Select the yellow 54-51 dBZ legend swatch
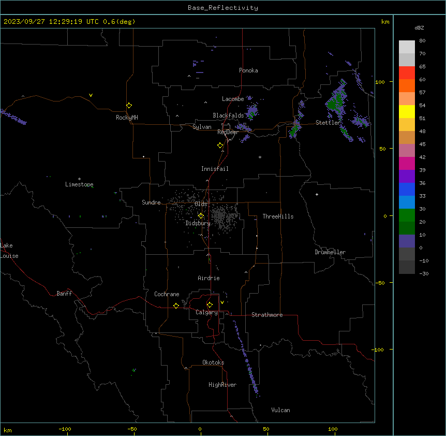 pyautogui.click(x=407, y=111)
